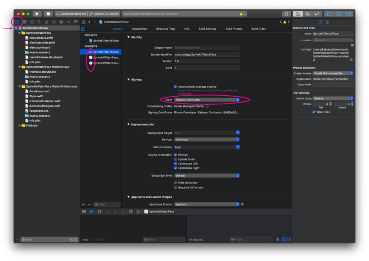Open the Test navigator diamond icon
369x261 pixels.
pos(54,22)
